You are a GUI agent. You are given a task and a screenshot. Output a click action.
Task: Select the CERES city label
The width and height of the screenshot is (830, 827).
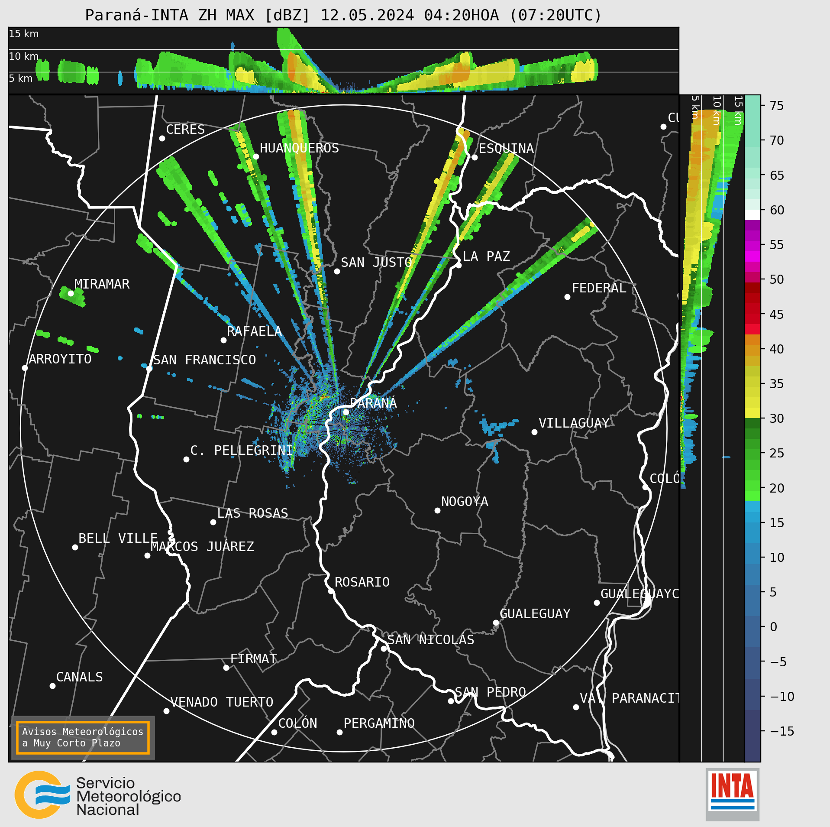click(x=185, y=129)
